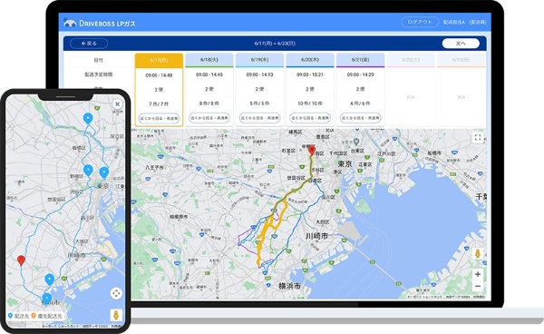Viewport: 544px width, 334px height.
Task: Click the zoom in plus on laptop map
Action: pyautogui.click(x=478, y=274)
